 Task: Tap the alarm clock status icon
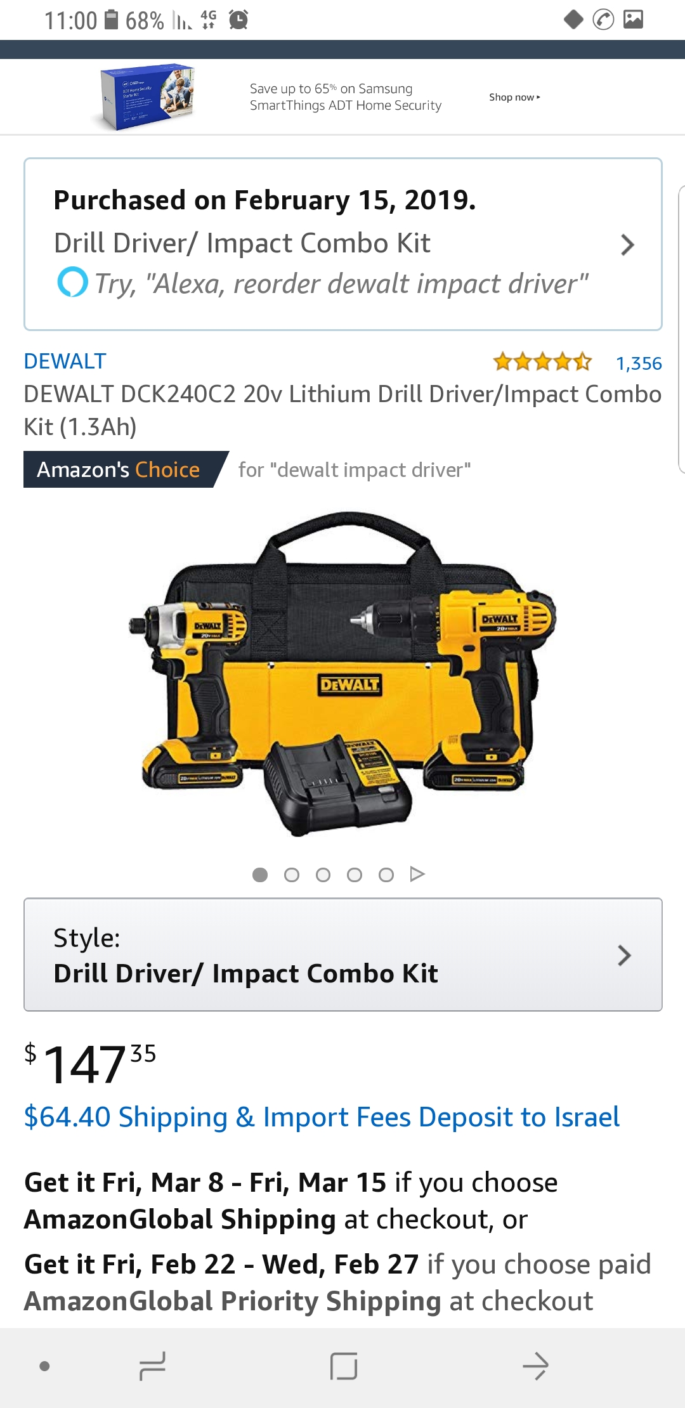pos(238,20)
